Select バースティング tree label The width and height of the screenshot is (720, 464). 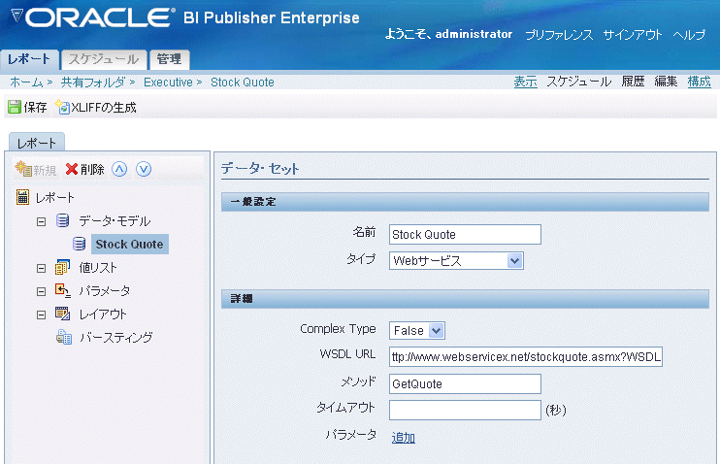coord(116,338)
